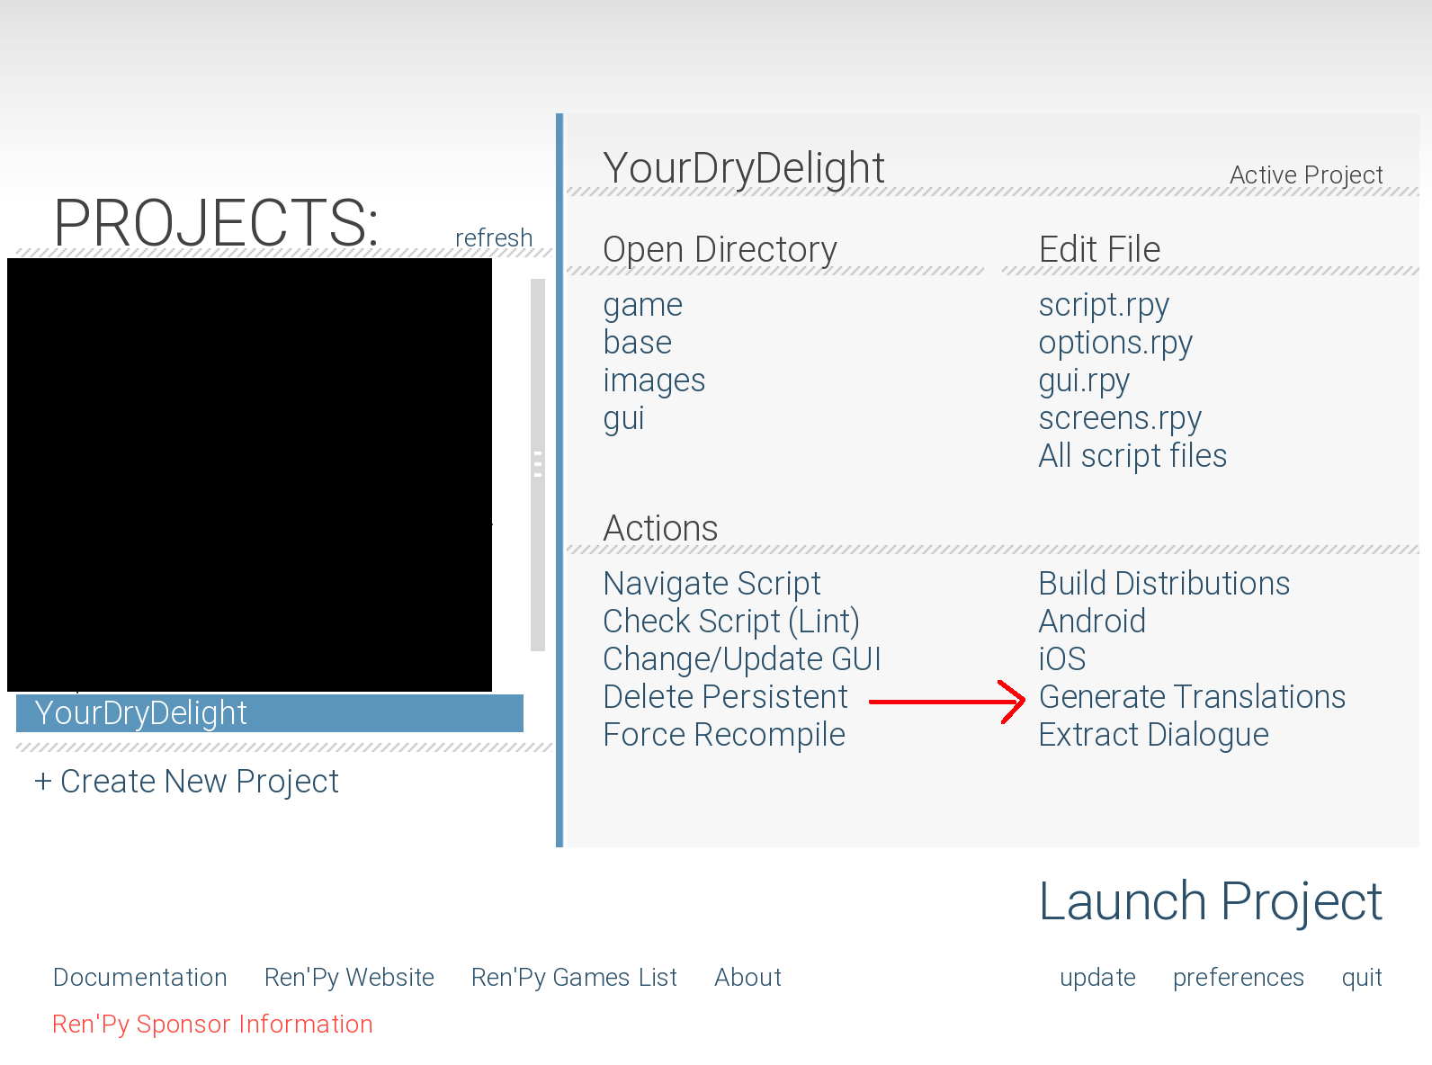
Task: Edit the options.rpy file
Action: coord(1115,343)
